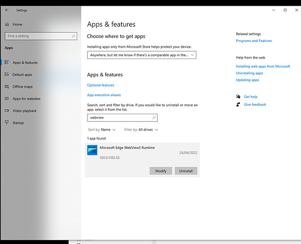The image size is (301, 244).
Task: Click the magnifier in the webview search box
Action: 154,118
